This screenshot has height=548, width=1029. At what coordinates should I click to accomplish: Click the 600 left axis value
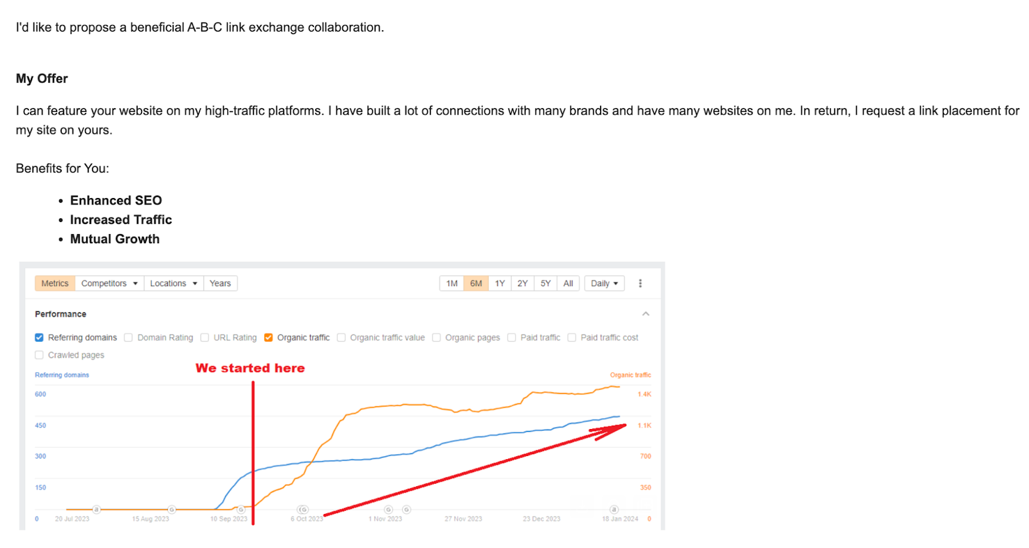pyautogui.click(x=41, y=394)
